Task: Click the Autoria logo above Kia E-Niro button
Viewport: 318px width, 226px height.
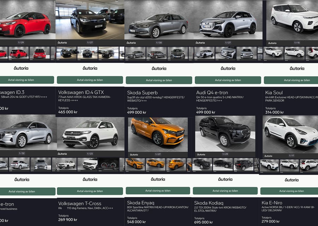Action: 291,180
